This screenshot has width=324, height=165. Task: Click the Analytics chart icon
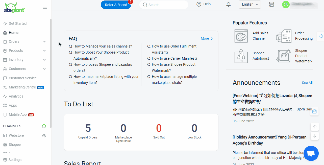(x=5, y=96)
